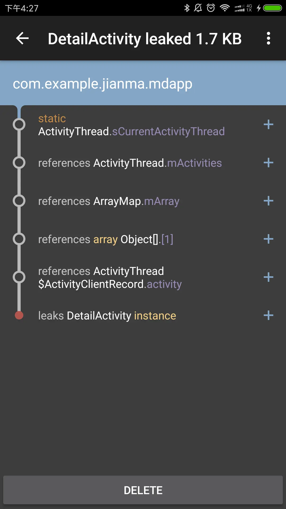Tap the DetailActivity leaked 1.7 KB title
This screenshot has height=509, width=286.
coord(145,39)
